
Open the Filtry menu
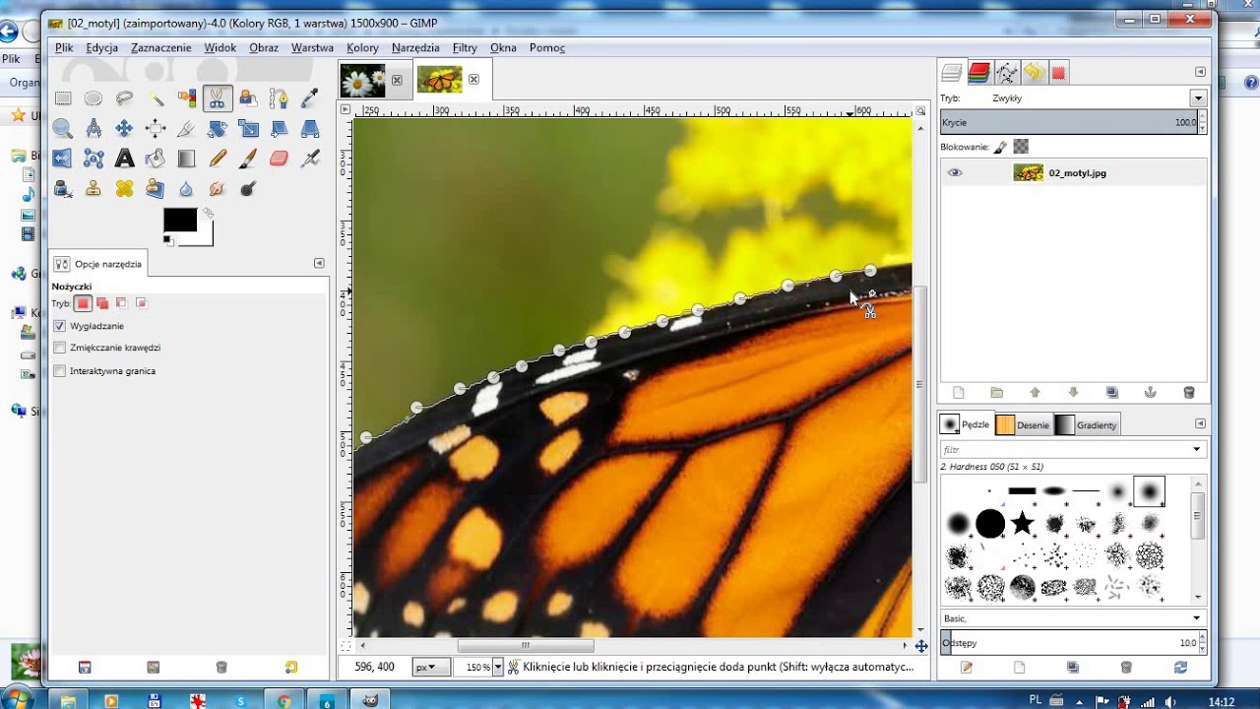465,47
